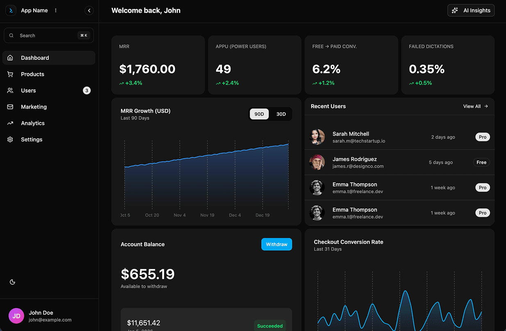Open the Users section icon in sidebar
Screen dimensions: 506x331
(x=10, y=91)
